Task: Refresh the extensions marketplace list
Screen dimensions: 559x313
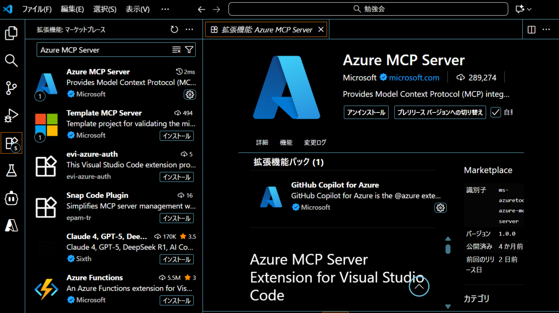Action: 174,29
